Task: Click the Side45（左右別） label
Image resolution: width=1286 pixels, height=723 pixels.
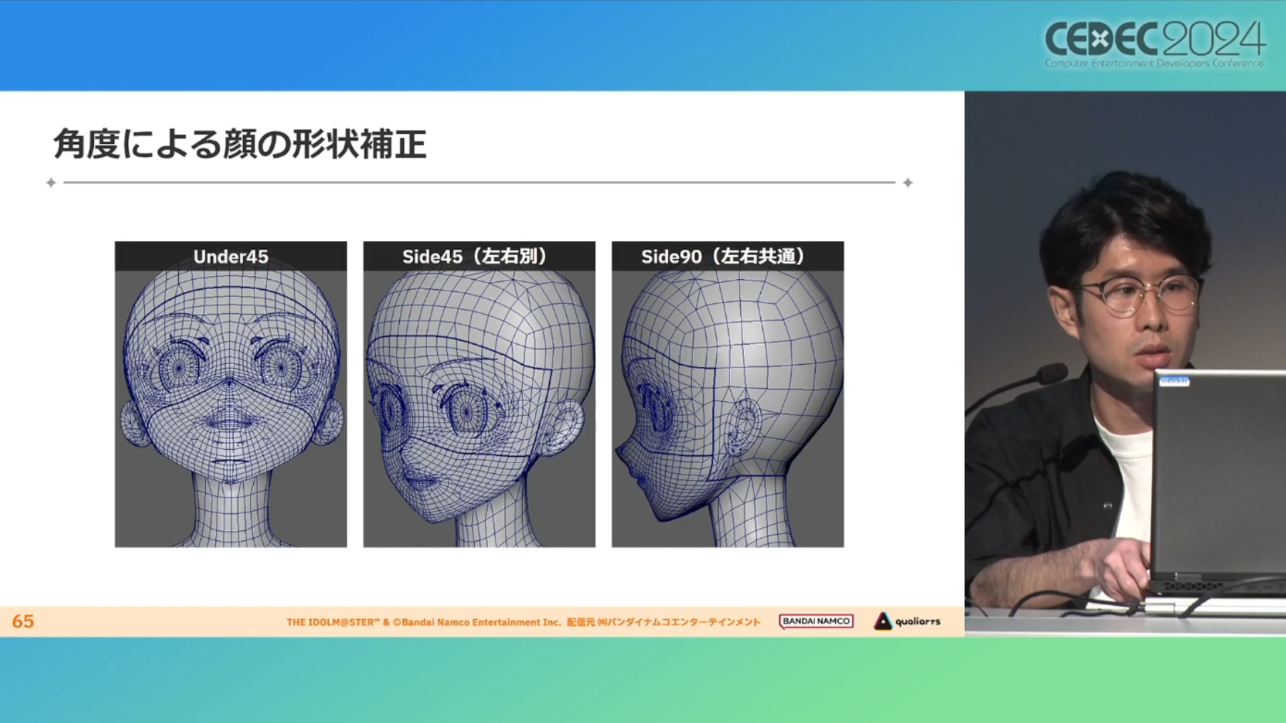Action: pyautogui.click(x=479, y=256)
